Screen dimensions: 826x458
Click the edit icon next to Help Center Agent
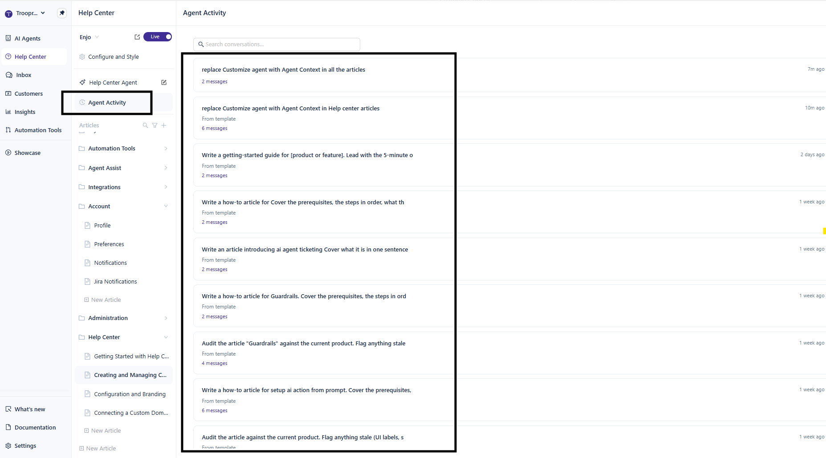click(x=164, y=82)
